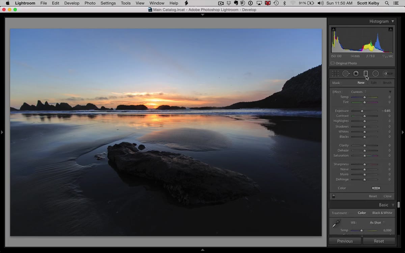Select Edit mask mode
The image size is (405, 253).
374,83
